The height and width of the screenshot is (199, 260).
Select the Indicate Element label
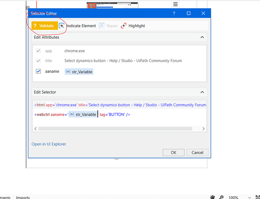[x=81, y=26]
